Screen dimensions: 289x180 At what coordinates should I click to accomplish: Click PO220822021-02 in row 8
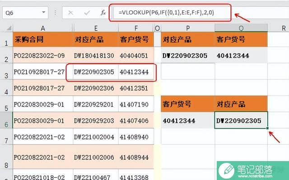[x=43, y=157]
